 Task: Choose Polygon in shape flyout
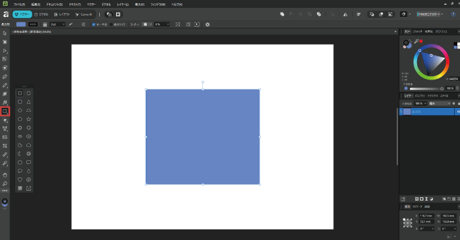click(20, 119)
